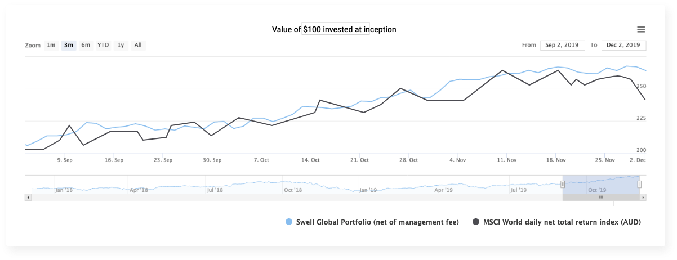Screen dimensions: 677x260
Task: Toggle MSCI World index series visibility
Action: point(562,222)
